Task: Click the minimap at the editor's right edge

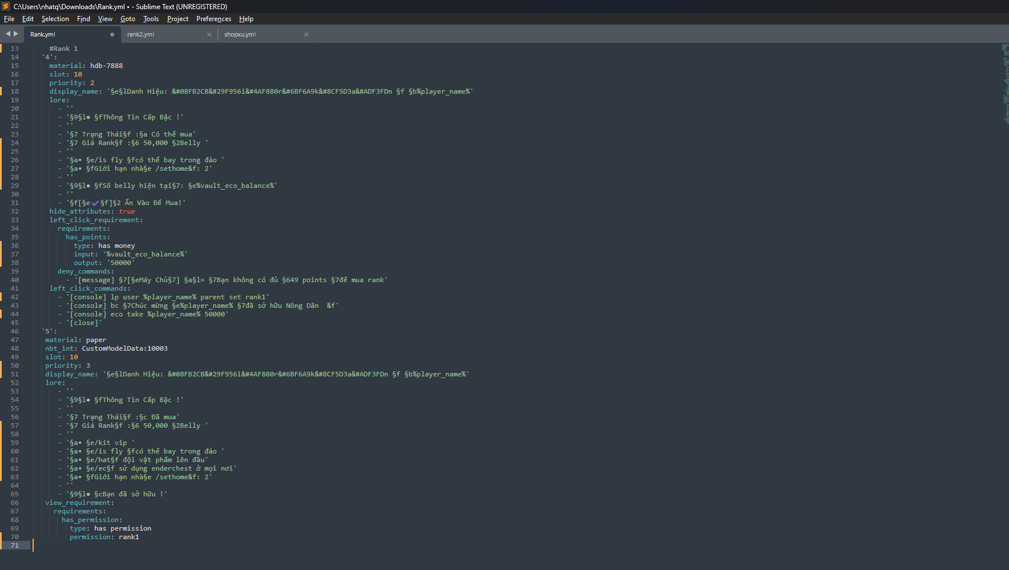Action: pos(1005,83)
